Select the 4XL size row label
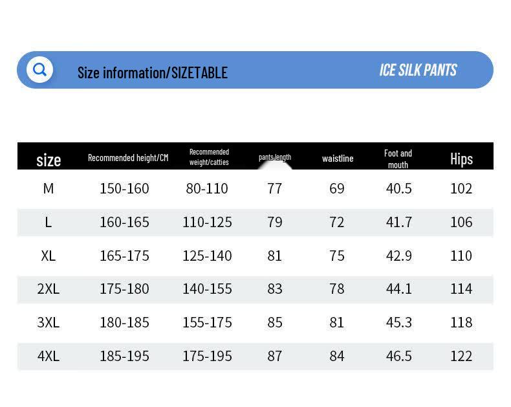The width and height of the screenshot is (511, 407). (x=49, y=356)
